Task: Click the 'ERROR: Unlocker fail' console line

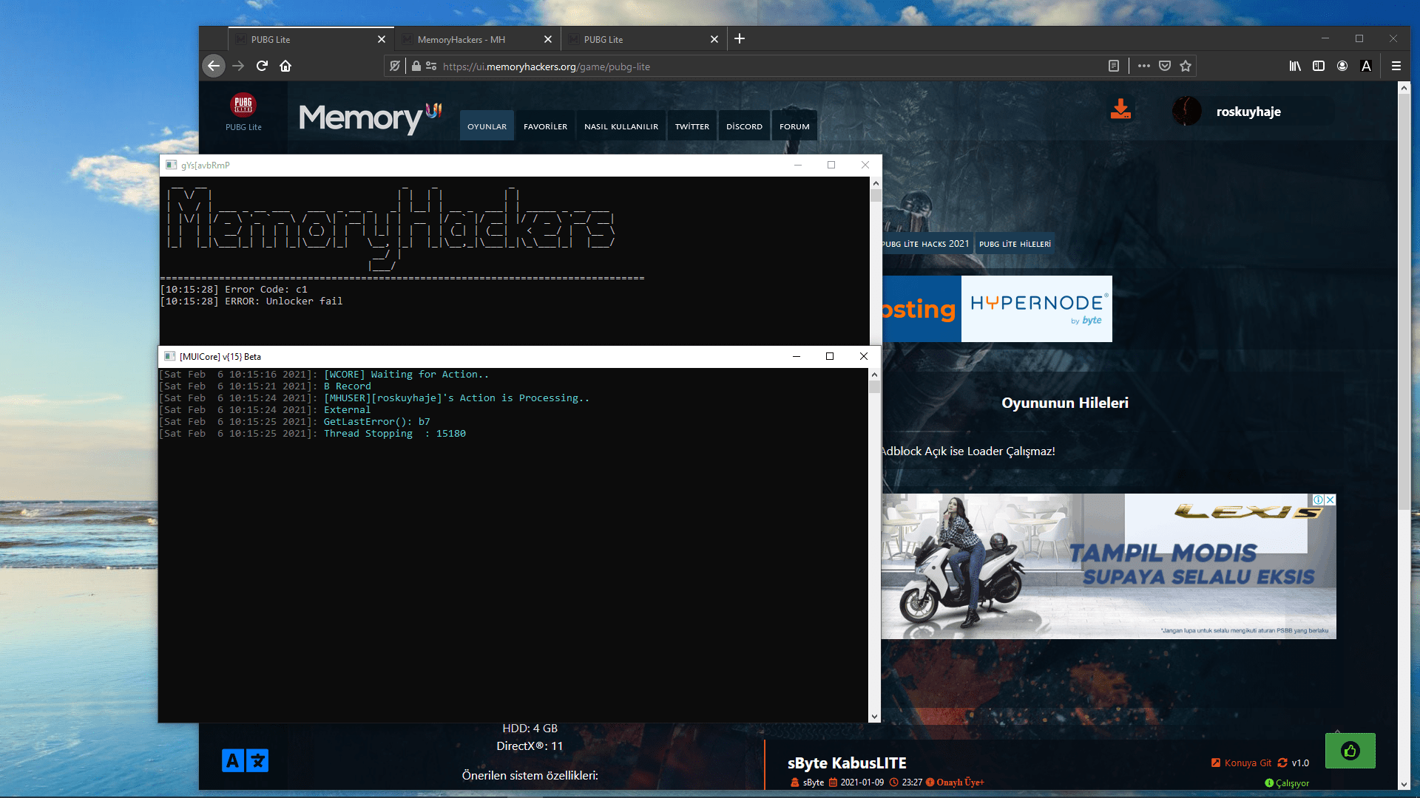Action: coord(251,301)
